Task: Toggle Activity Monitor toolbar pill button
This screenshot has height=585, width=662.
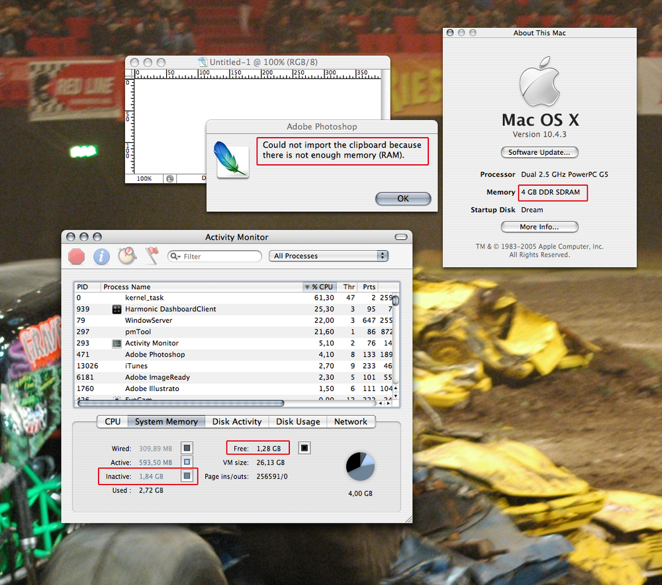Action: coord(401,237)
